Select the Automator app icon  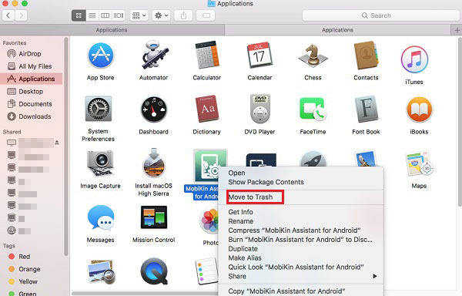coord(154,55)
